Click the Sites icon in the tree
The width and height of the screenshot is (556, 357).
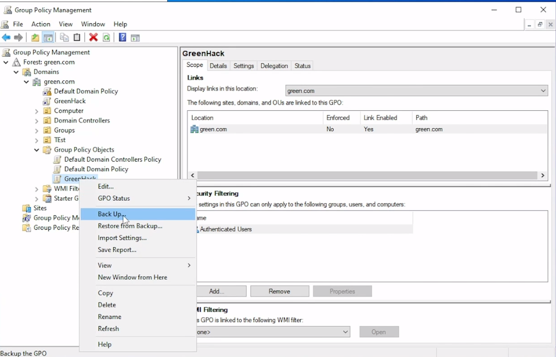[x=27, y=208]
